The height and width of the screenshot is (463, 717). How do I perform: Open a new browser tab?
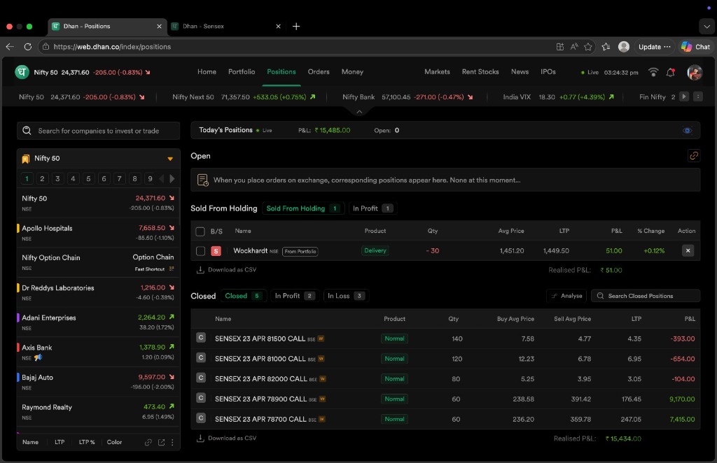[x=296, y=27]
